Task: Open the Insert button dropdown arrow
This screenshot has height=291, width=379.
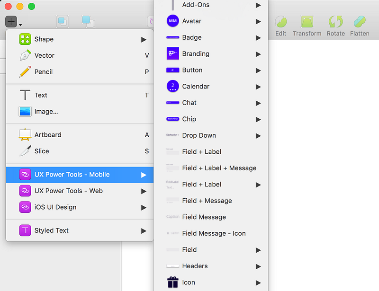Action: point(20,25)
